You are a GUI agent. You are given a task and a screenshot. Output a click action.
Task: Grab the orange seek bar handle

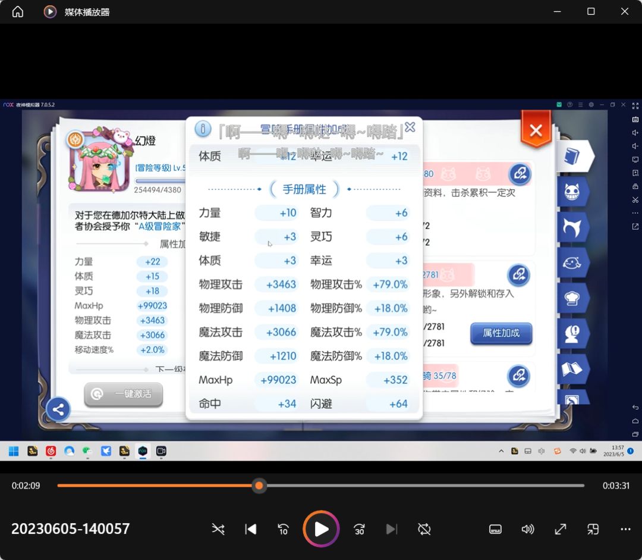point(259,486)
